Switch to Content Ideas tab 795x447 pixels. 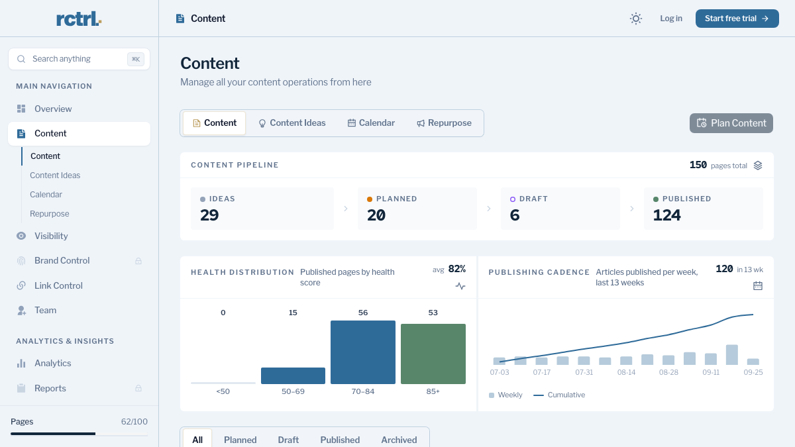pos(292,123)
